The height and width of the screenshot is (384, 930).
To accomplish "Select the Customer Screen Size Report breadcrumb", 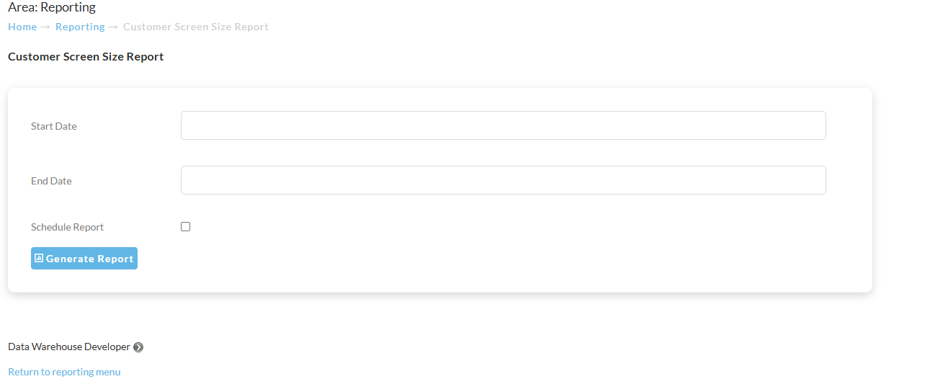I will pyautogui.click(x=196, y=27).
